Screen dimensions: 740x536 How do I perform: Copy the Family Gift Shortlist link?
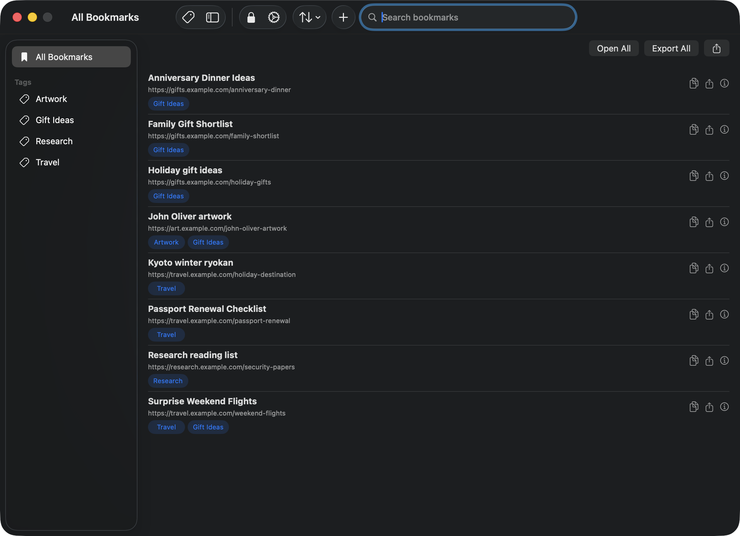click(694, 129)
